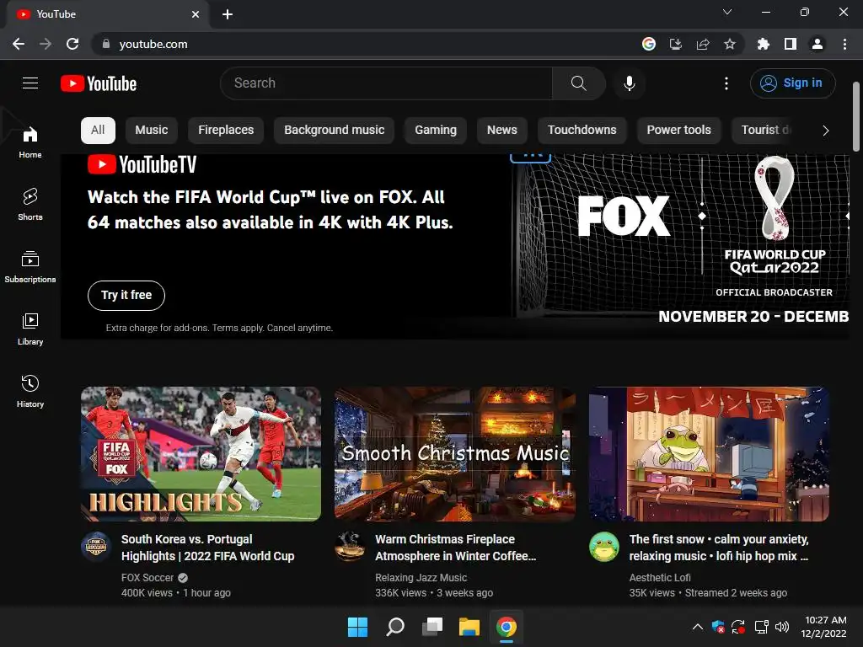Select the Background music chip
This screenshot has height=647, width=863.
[334, 131]
